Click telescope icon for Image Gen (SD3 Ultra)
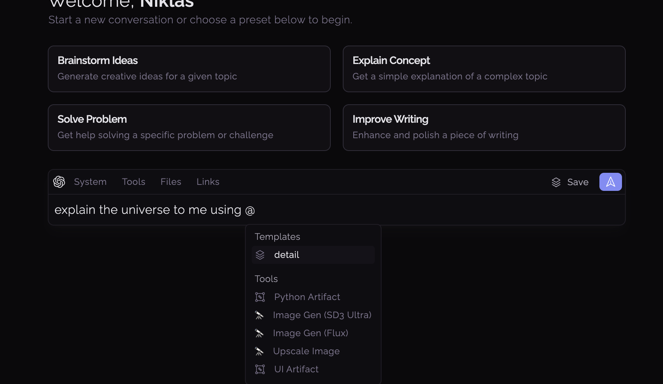This screenshot has width=663, height=384. 259,315
